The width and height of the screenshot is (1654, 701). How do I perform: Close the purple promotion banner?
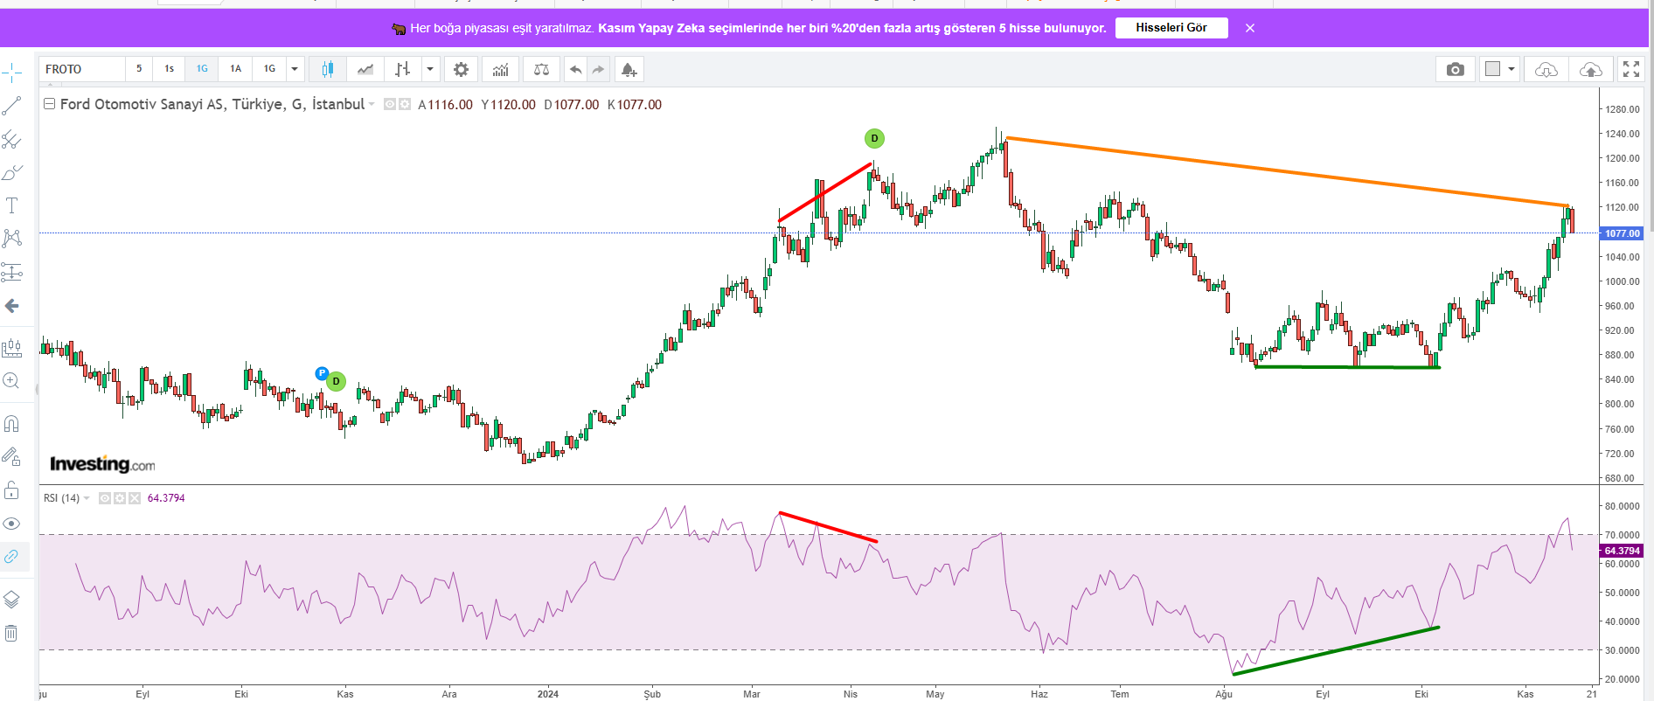pyautogui.click(x=1250, y=28)
